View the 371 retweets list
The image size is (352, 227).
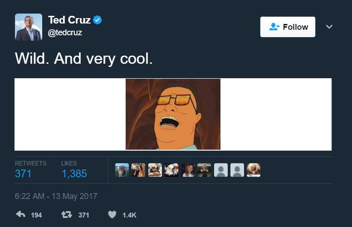[x=23, y=174]
